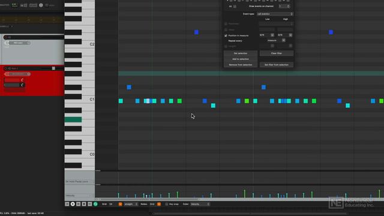Viewport: 384px width, 216px height.
Task: Click the Hold Pedal CC lane label
Action: coord(77,181)
